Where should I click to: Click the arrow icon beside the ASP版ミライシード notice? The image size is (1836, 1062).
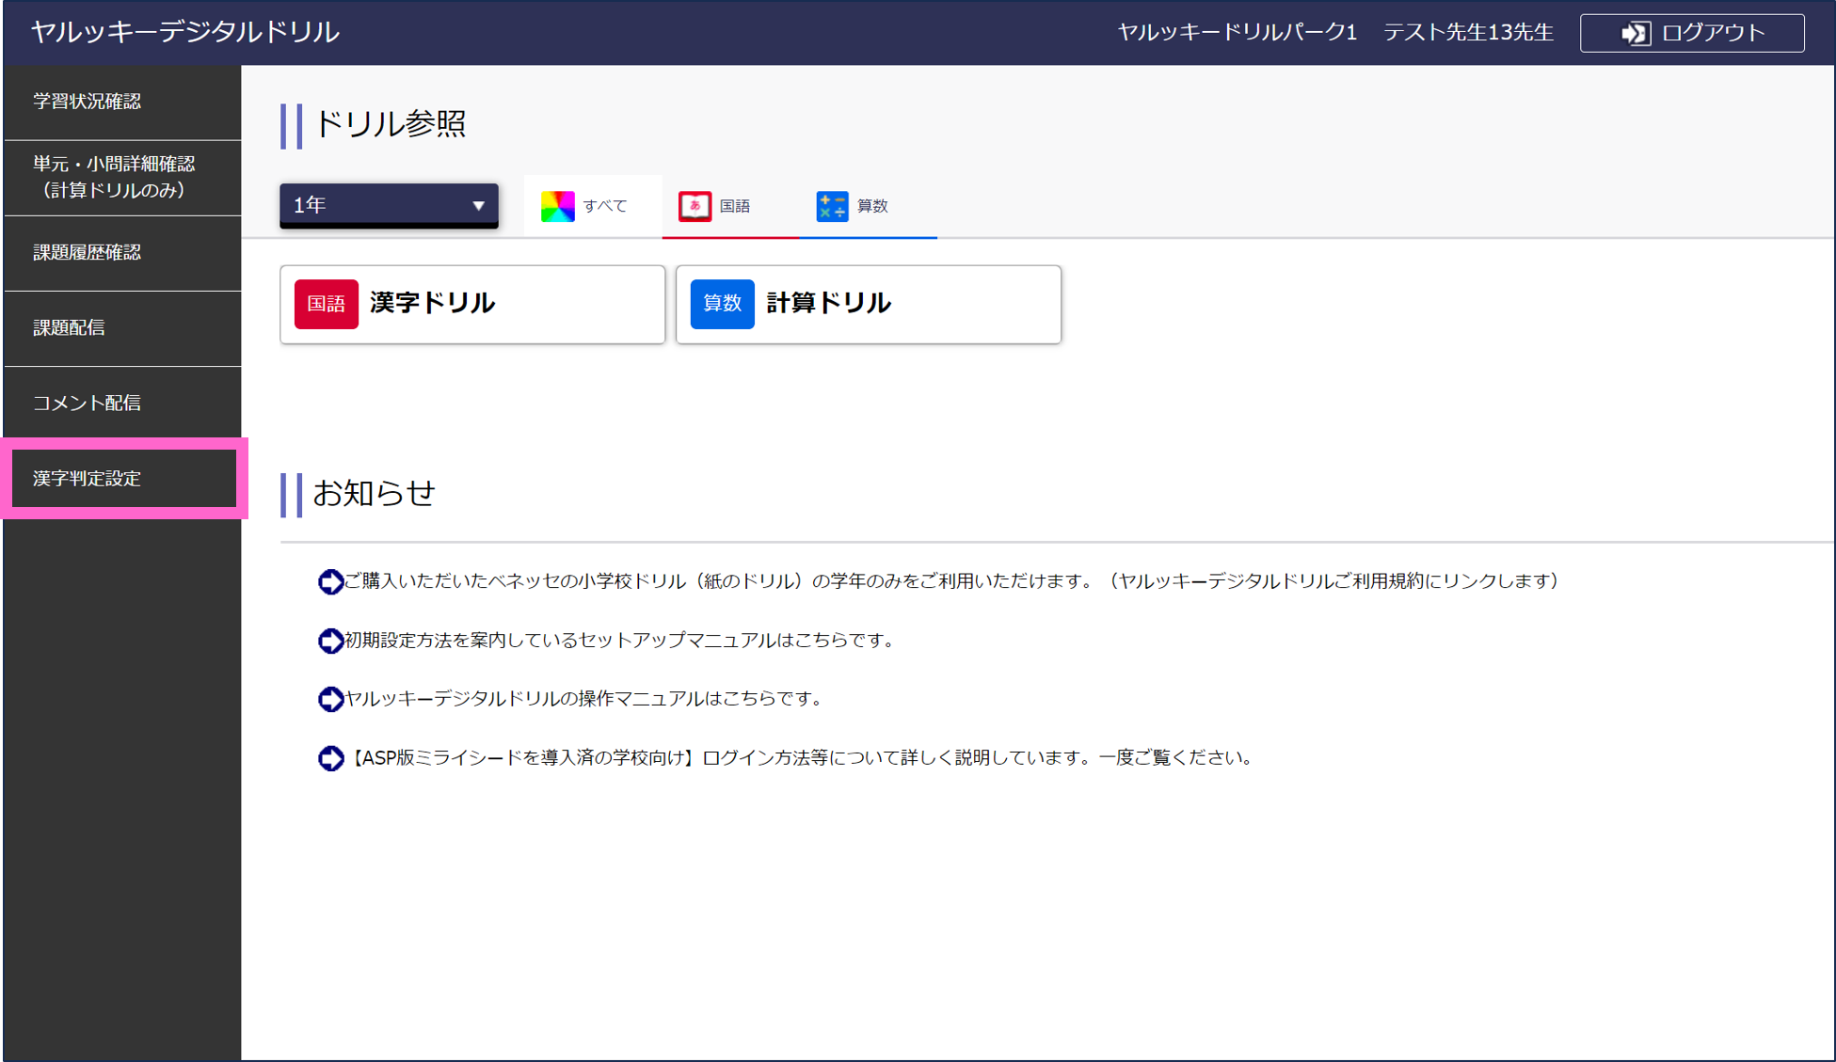tap(331, 758)
